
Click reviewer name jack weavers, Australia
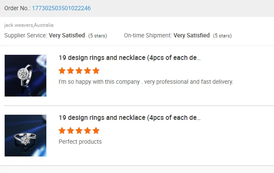click(x=29, y=25)
